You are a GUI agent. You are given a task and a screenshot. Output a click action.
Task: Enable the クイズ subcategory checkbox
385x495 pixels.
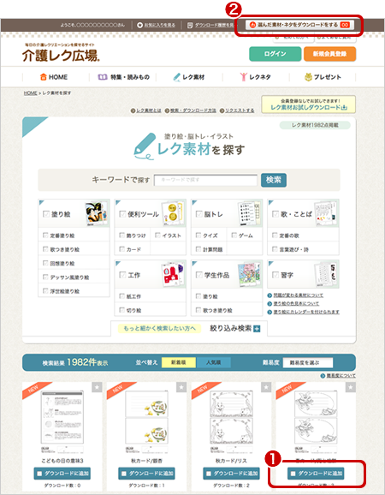(198, 236)
